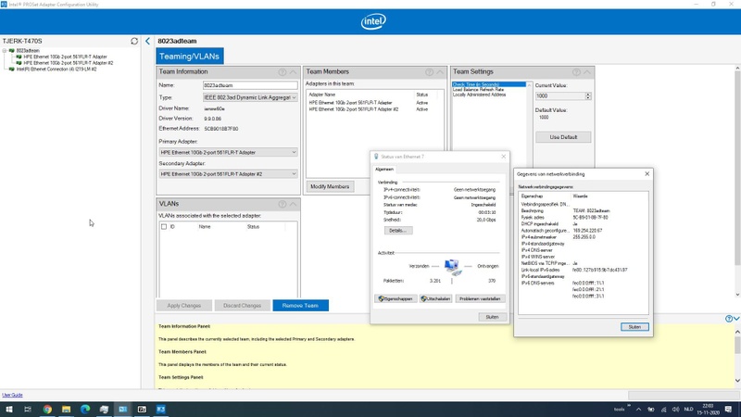This screenshot has height=417, width=741.
Task: Click Details button in Ethernet status dialog
Action: 398,231
